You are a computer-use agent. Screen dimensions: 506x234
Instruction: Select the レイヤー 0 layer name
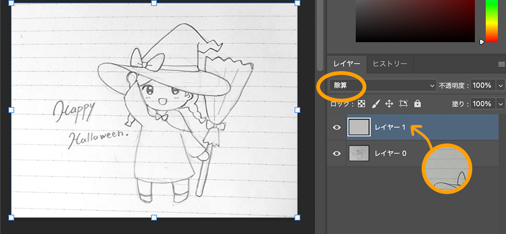tap(390, 154)
